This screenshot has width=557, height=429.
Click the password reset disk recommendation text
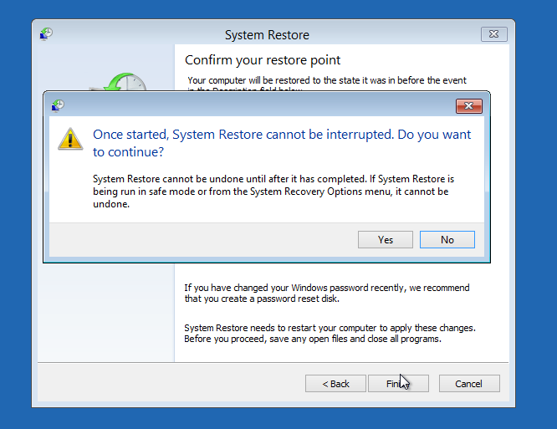(326, 294)
